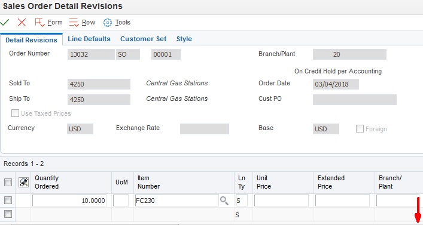Select the row checkbox for item FC230
The image size is (423, 225).
pos(8,201)
